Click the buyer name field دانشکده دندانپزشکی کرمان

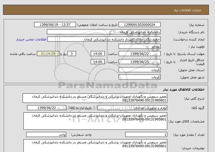(104, 32)
